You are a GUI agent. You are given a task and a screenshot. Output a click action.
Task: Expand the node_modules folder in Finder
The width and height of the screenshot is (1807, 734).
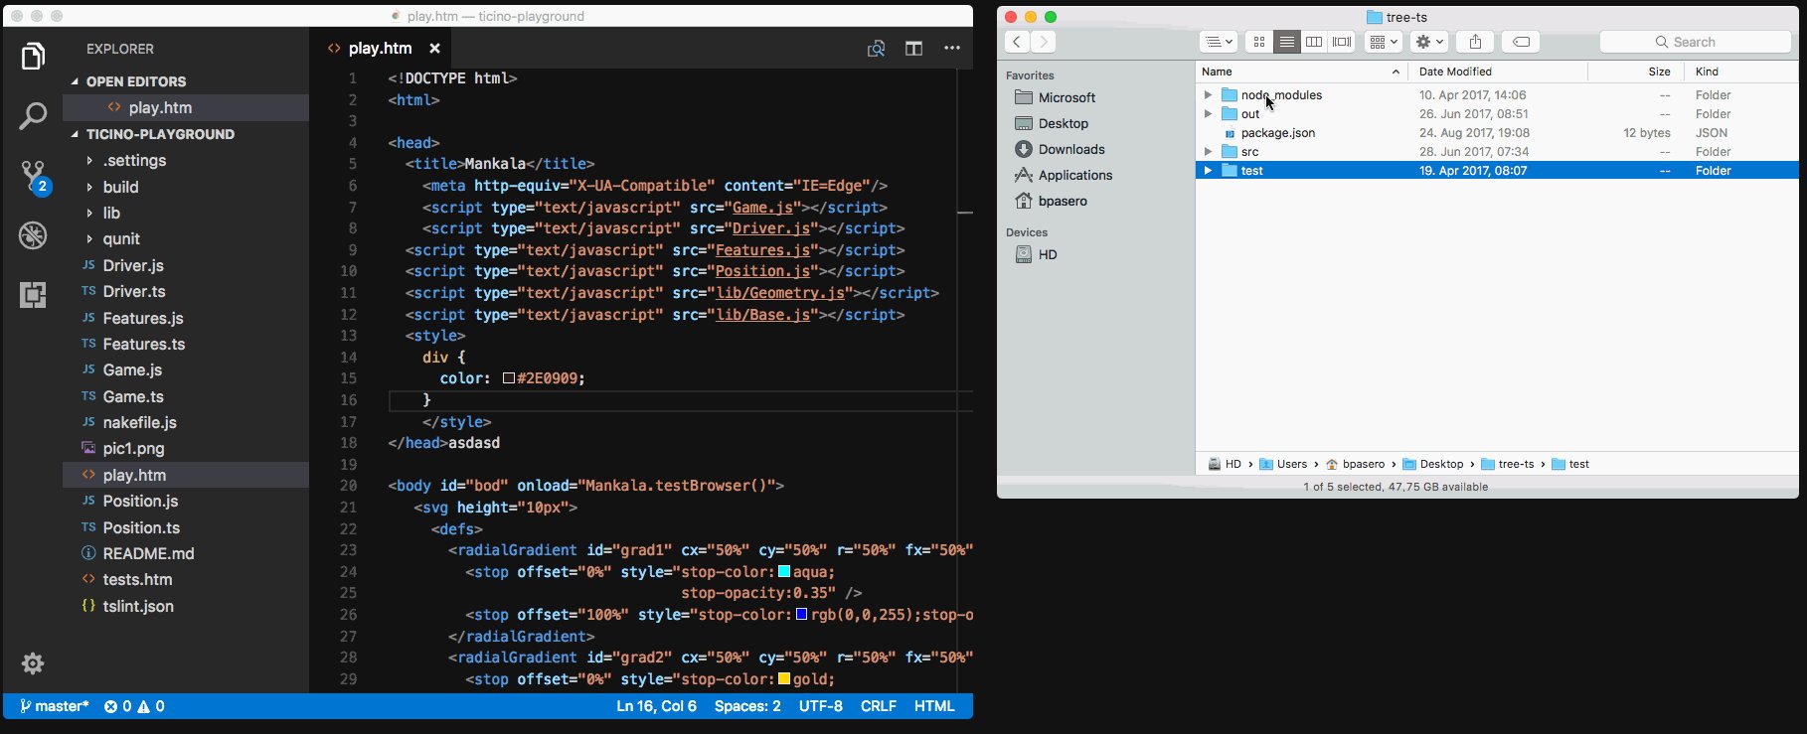(x=1208, y=95)
